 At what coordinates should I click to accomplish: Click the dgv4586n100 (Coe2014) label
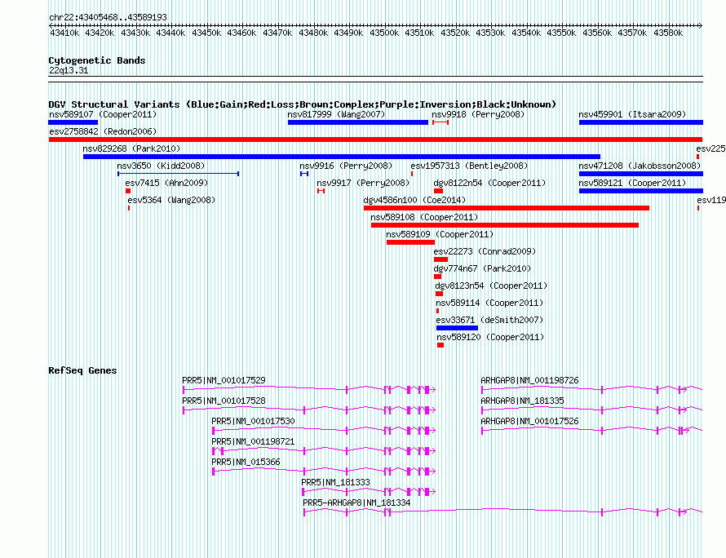(x=414, y=200)
